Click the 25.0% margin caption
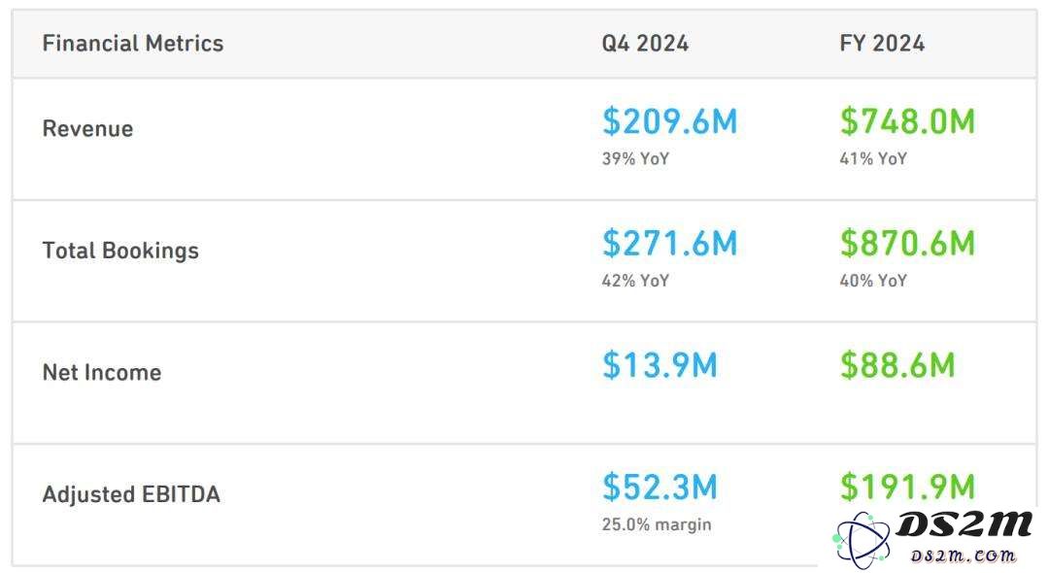This screenshot has width=1049, height=573. 657,524
